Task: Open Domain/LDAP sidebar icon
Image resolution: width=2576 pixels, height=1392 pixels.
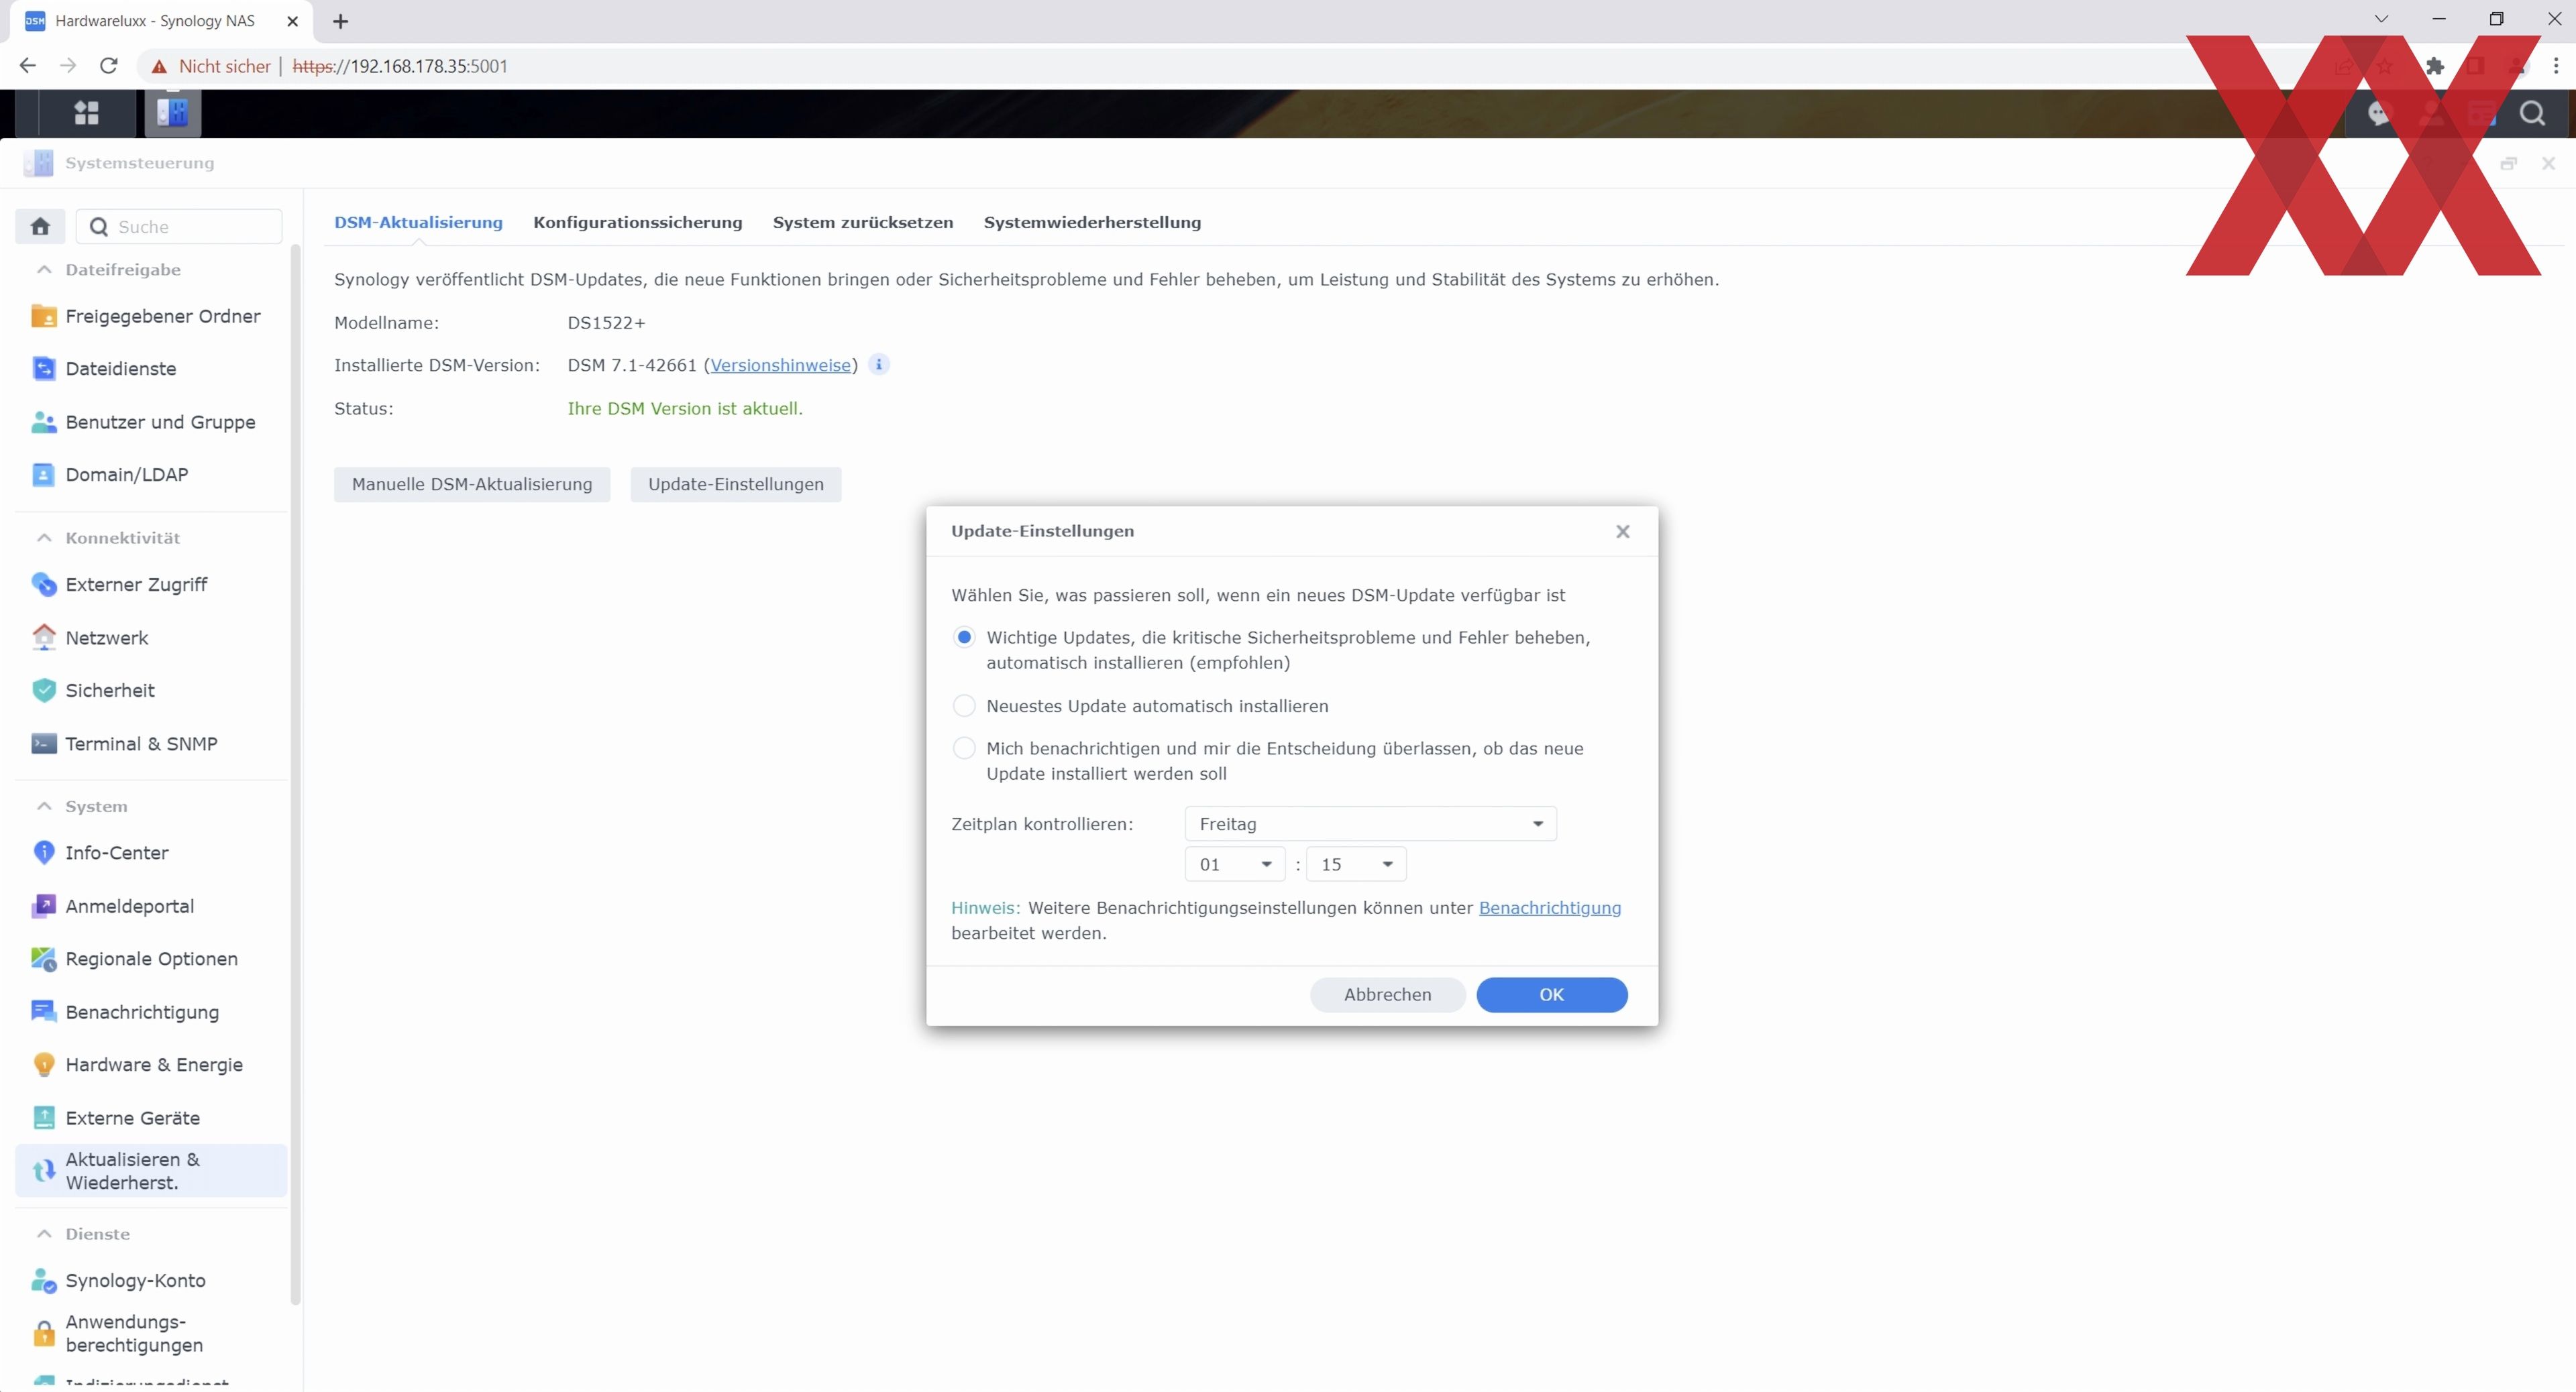Action: (43, 475)
